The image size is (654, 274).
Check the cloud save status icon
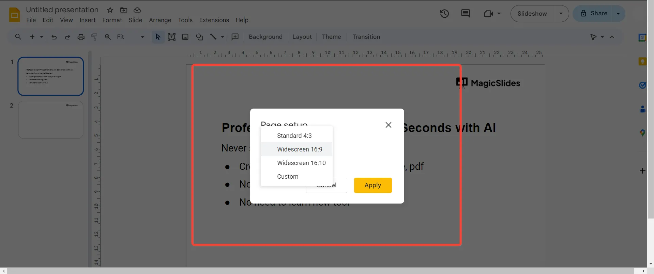(137, 10)
